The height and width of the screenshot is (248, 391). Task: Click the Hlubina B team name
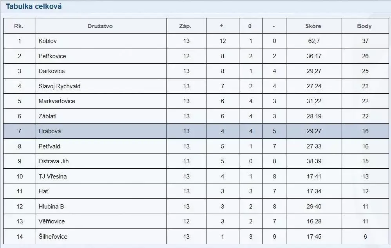pos(51,207)
